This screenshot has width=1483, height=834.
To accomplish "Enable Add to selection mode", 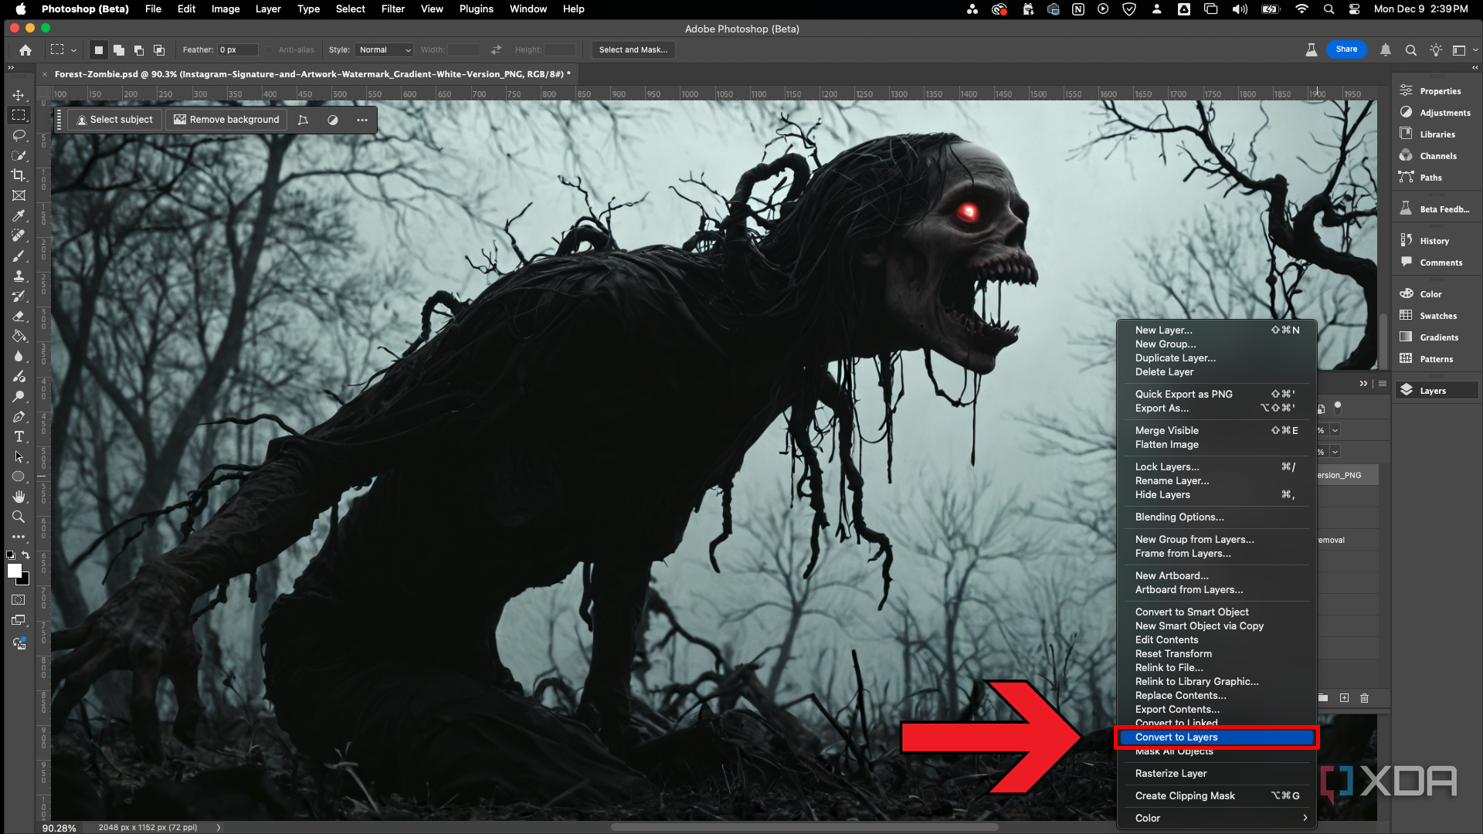I will [x=118, y=50].
